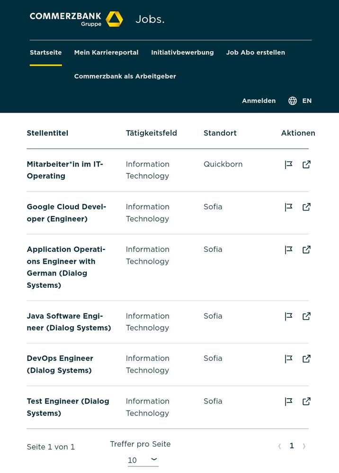Screen dimensions: 339x473
Task: Open Application Operations Engineer with German job
Action: coord(66,267)
